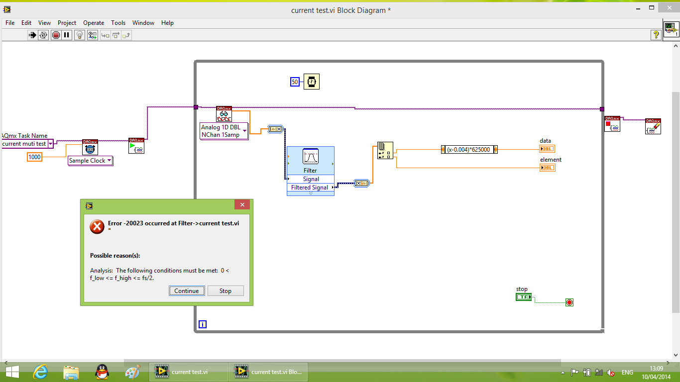Open the Operate menu
The image size is (680, 382).
[94, 23]
